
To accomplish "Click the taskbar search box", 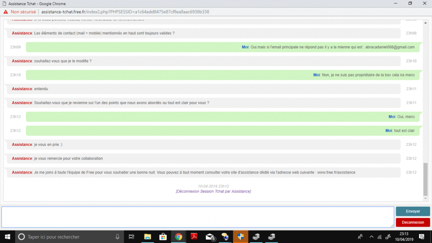I will point(70,237).
